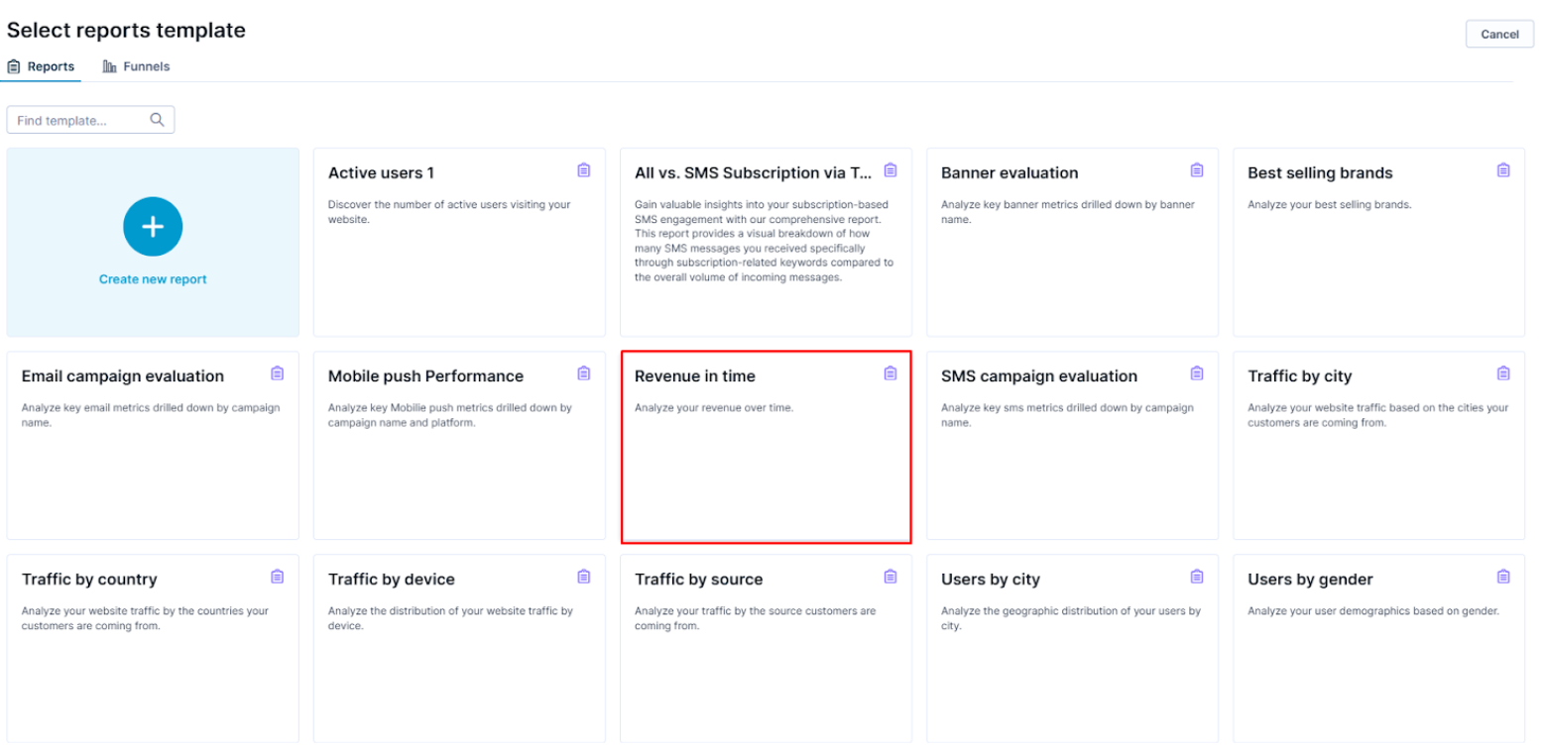Click the Create new report link
Viewport: 1545px width, 745px height.
(153, 279)
